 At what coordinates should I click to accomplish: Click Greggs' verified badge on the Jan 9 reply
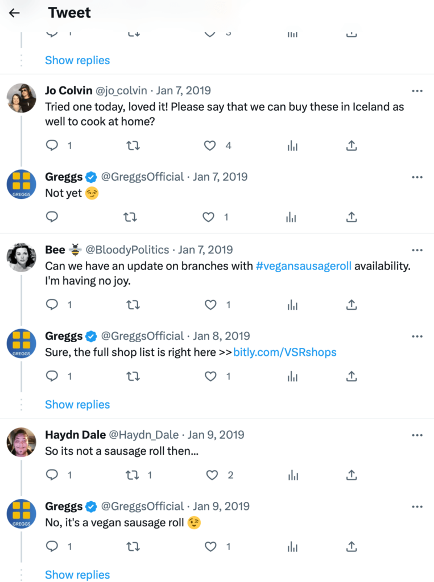tap(91, 506)
